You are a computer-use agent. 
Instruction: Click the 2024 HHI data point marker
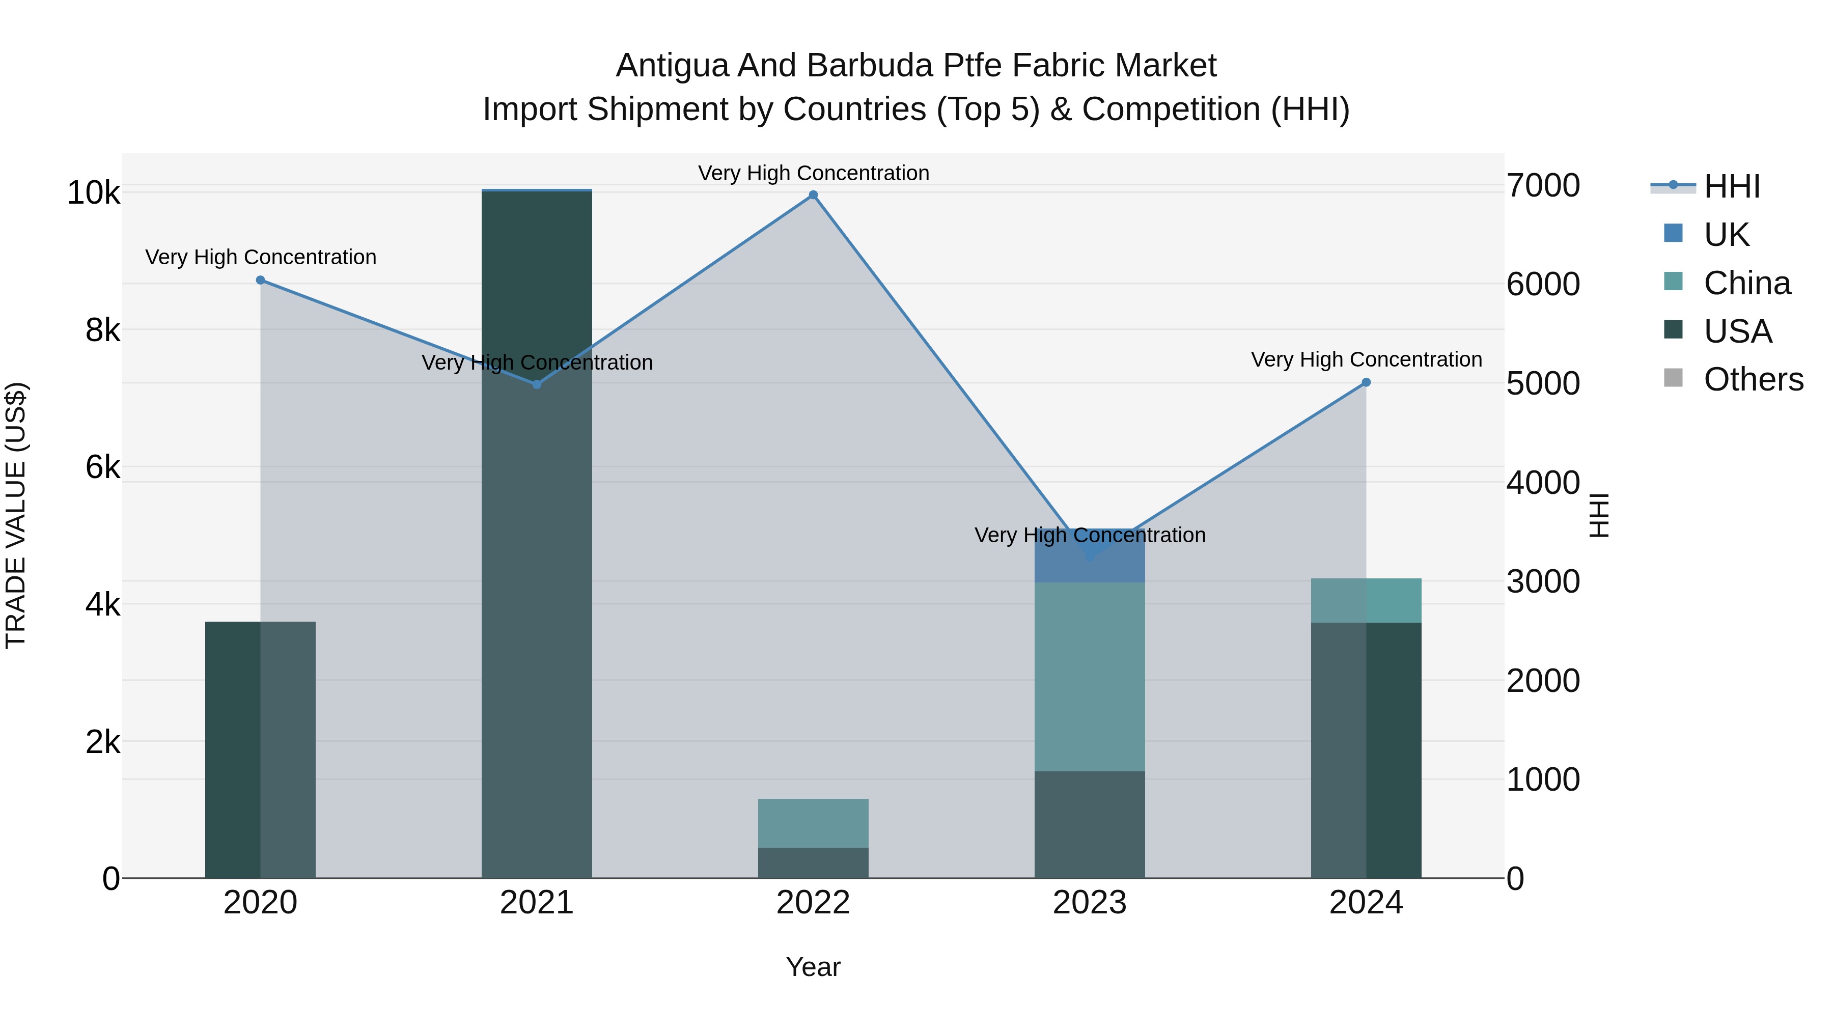coord(1366,383)
